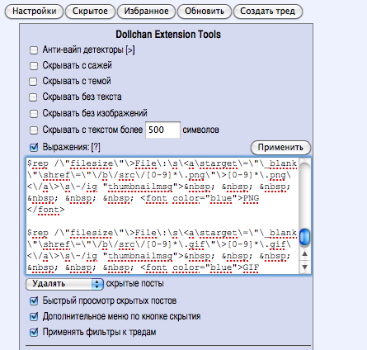The image size is (367, 350).
Task: Uncheck Быстрый просмотр скрытых постов
Action: (34, 301)
